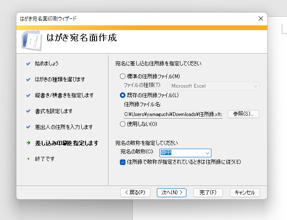Click the 戻る(P) back button

[135, 192]
